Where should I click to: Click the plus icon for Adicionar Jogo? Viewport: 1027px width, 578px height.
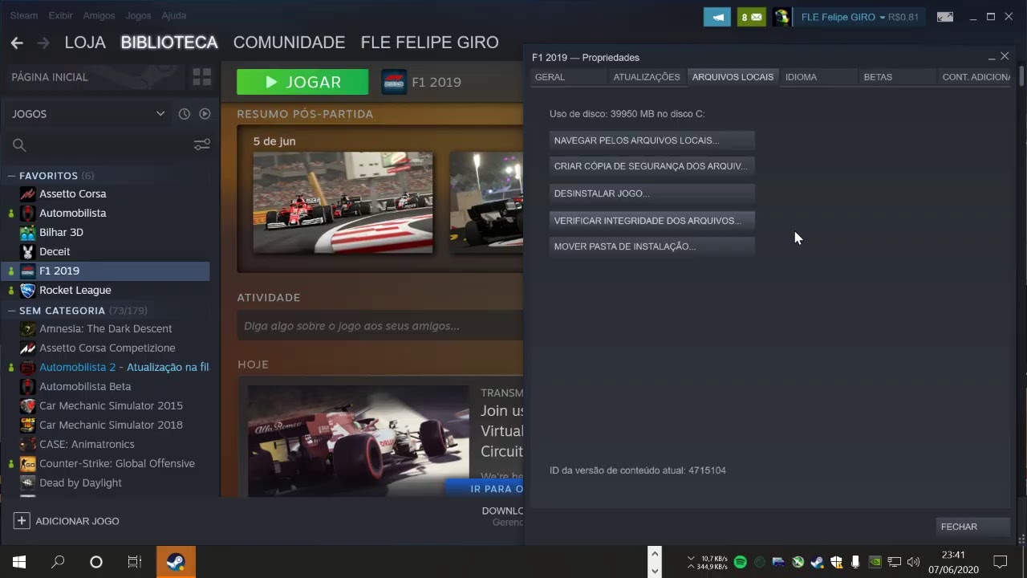(x=21, y=521)
